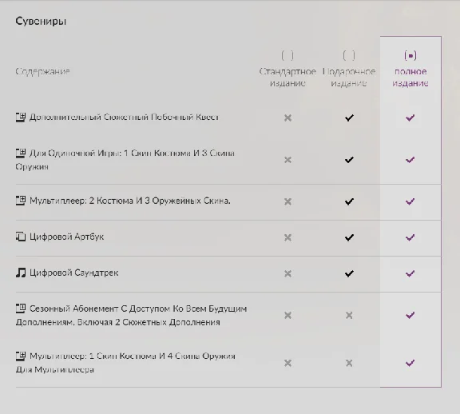This screenshot has width=460, height=414.
Task: Click the Цифровой Саундтрек music note icon
Action: [x=21, y=273]
